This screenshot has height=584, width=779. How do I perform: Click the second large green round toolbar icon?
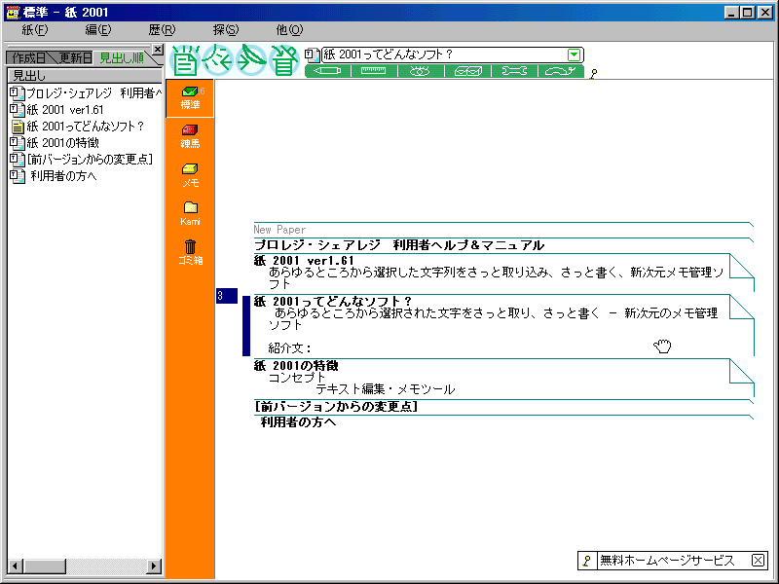tap(218, 60)
